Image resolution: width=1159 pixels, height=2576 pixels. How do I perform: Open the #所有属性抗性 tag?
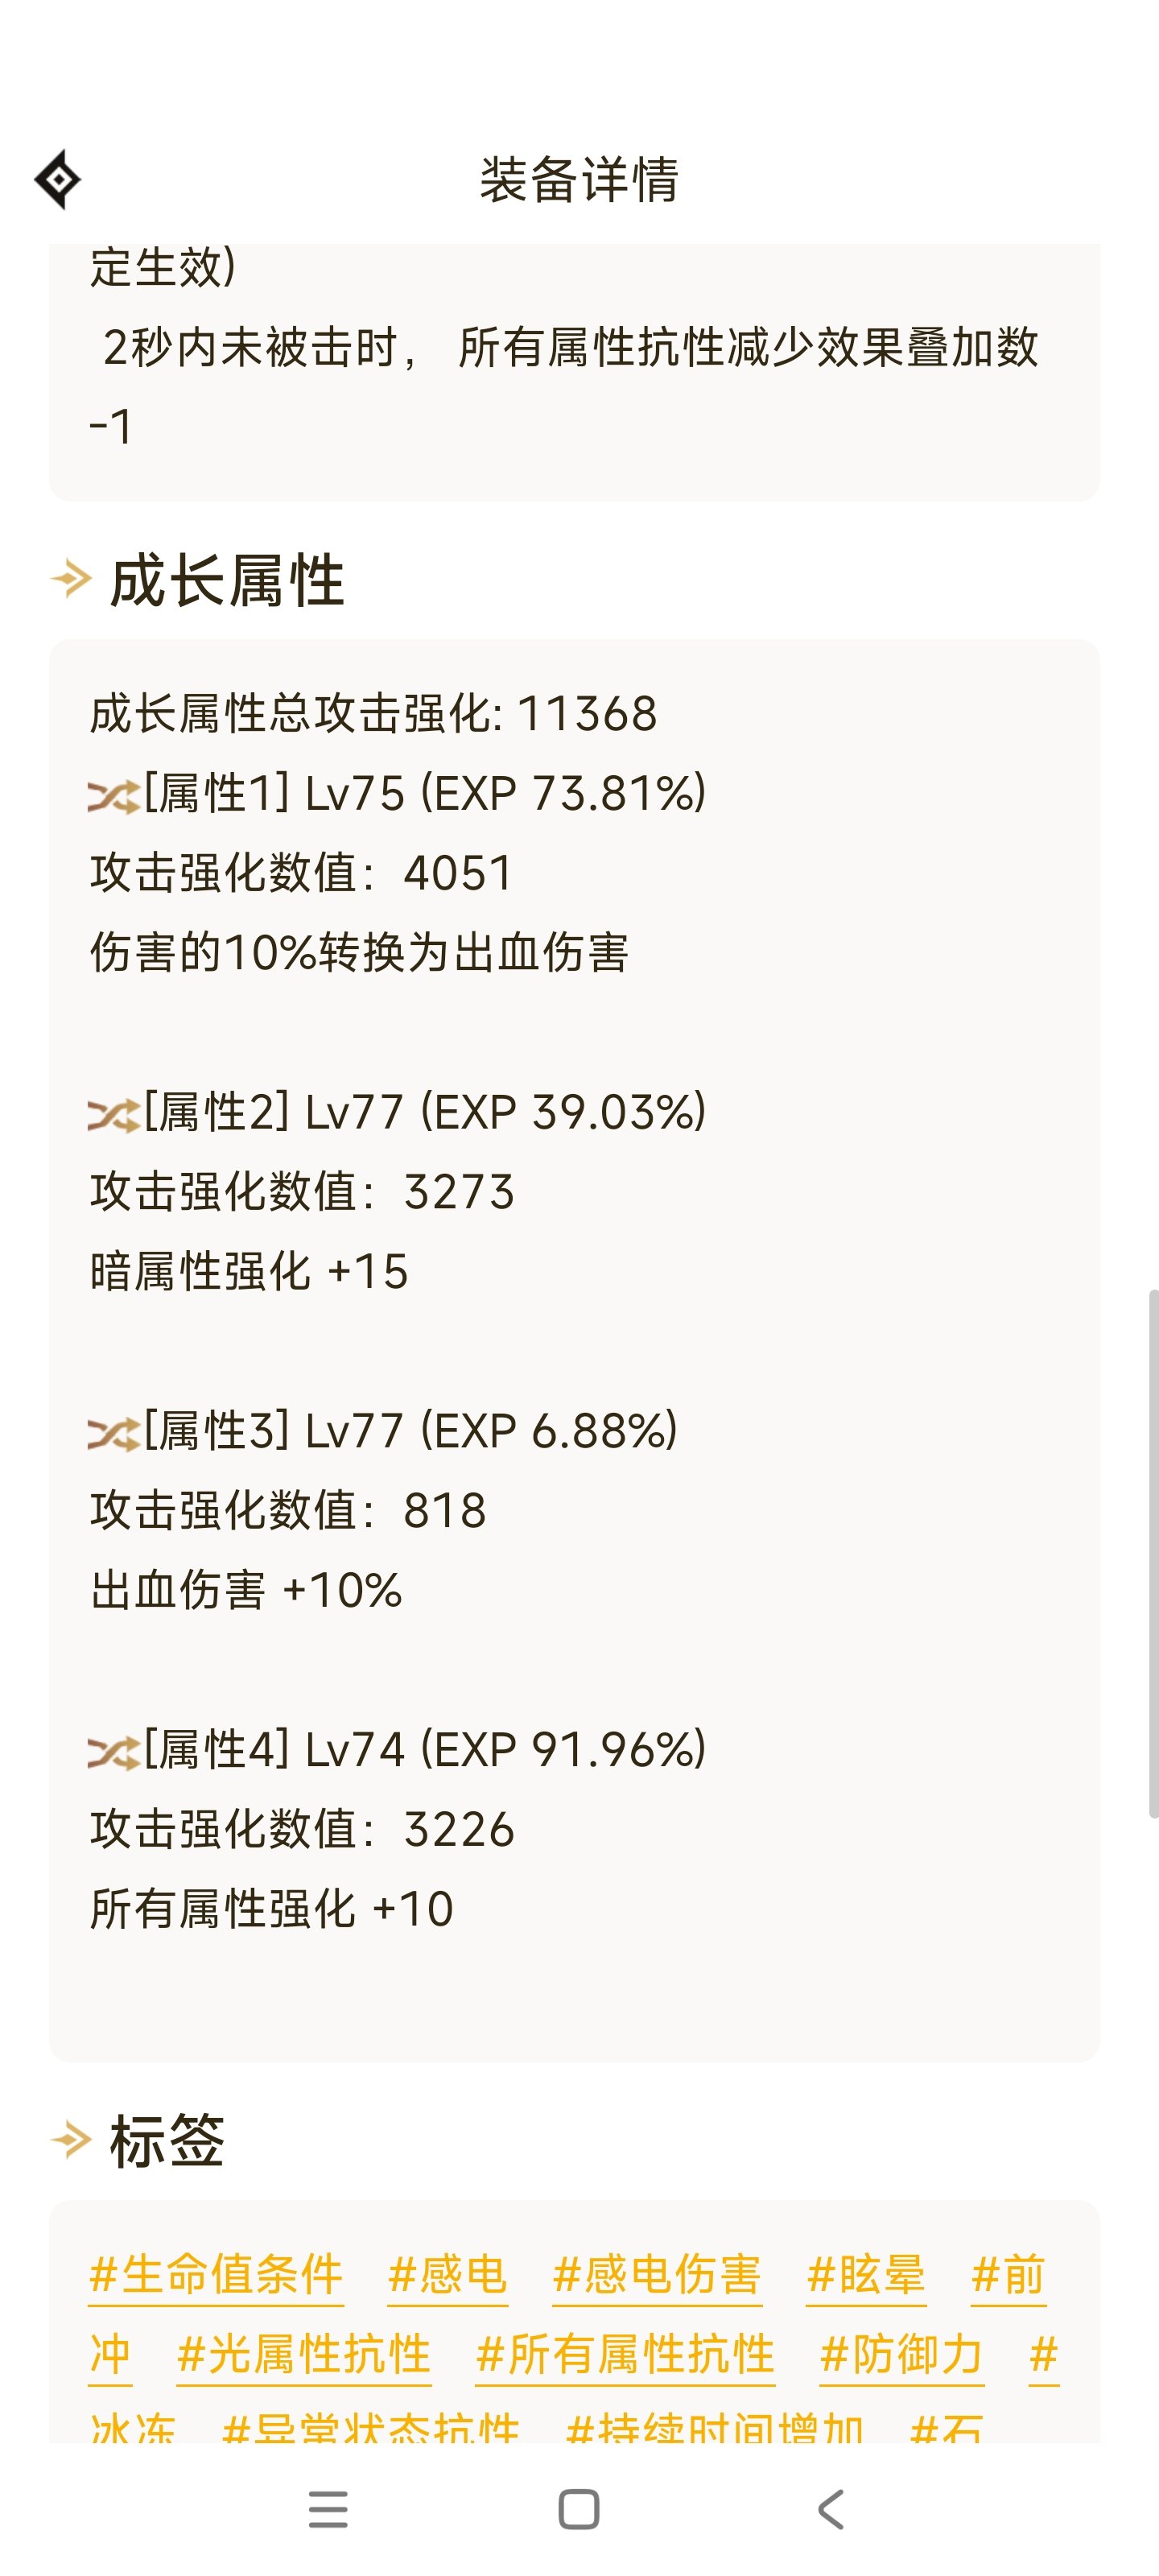pyautogui.click(x=625, y=2355)
